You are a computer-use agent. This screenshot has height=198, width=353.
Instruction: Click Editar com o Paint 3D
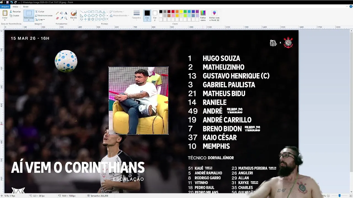(x=214, y=15)
